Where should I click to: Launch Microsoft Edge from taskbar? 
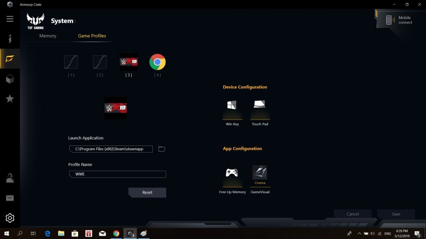pos(47,233)
